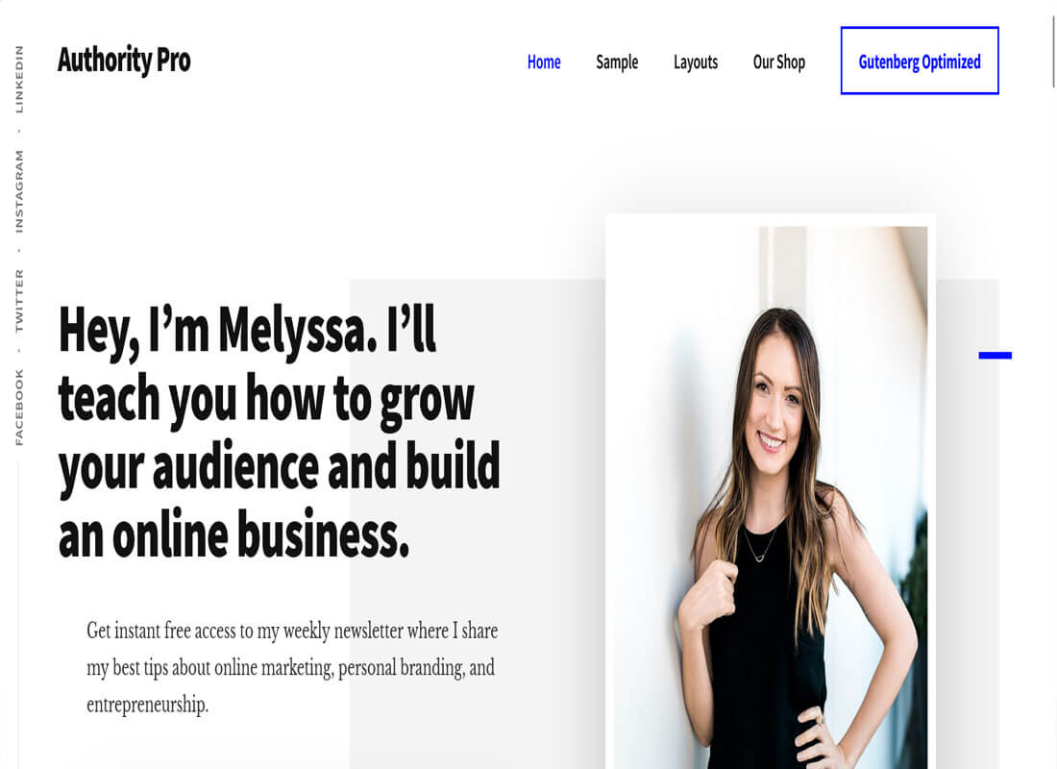
Task: Open the Sample page link
Action: (617, 62)
